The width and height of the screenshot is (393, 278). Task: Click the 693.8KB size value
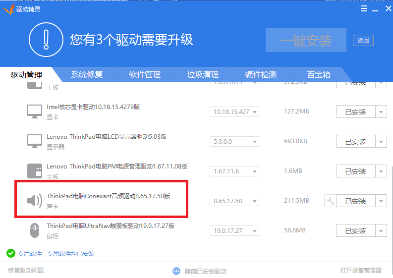[x=295, y=141]
